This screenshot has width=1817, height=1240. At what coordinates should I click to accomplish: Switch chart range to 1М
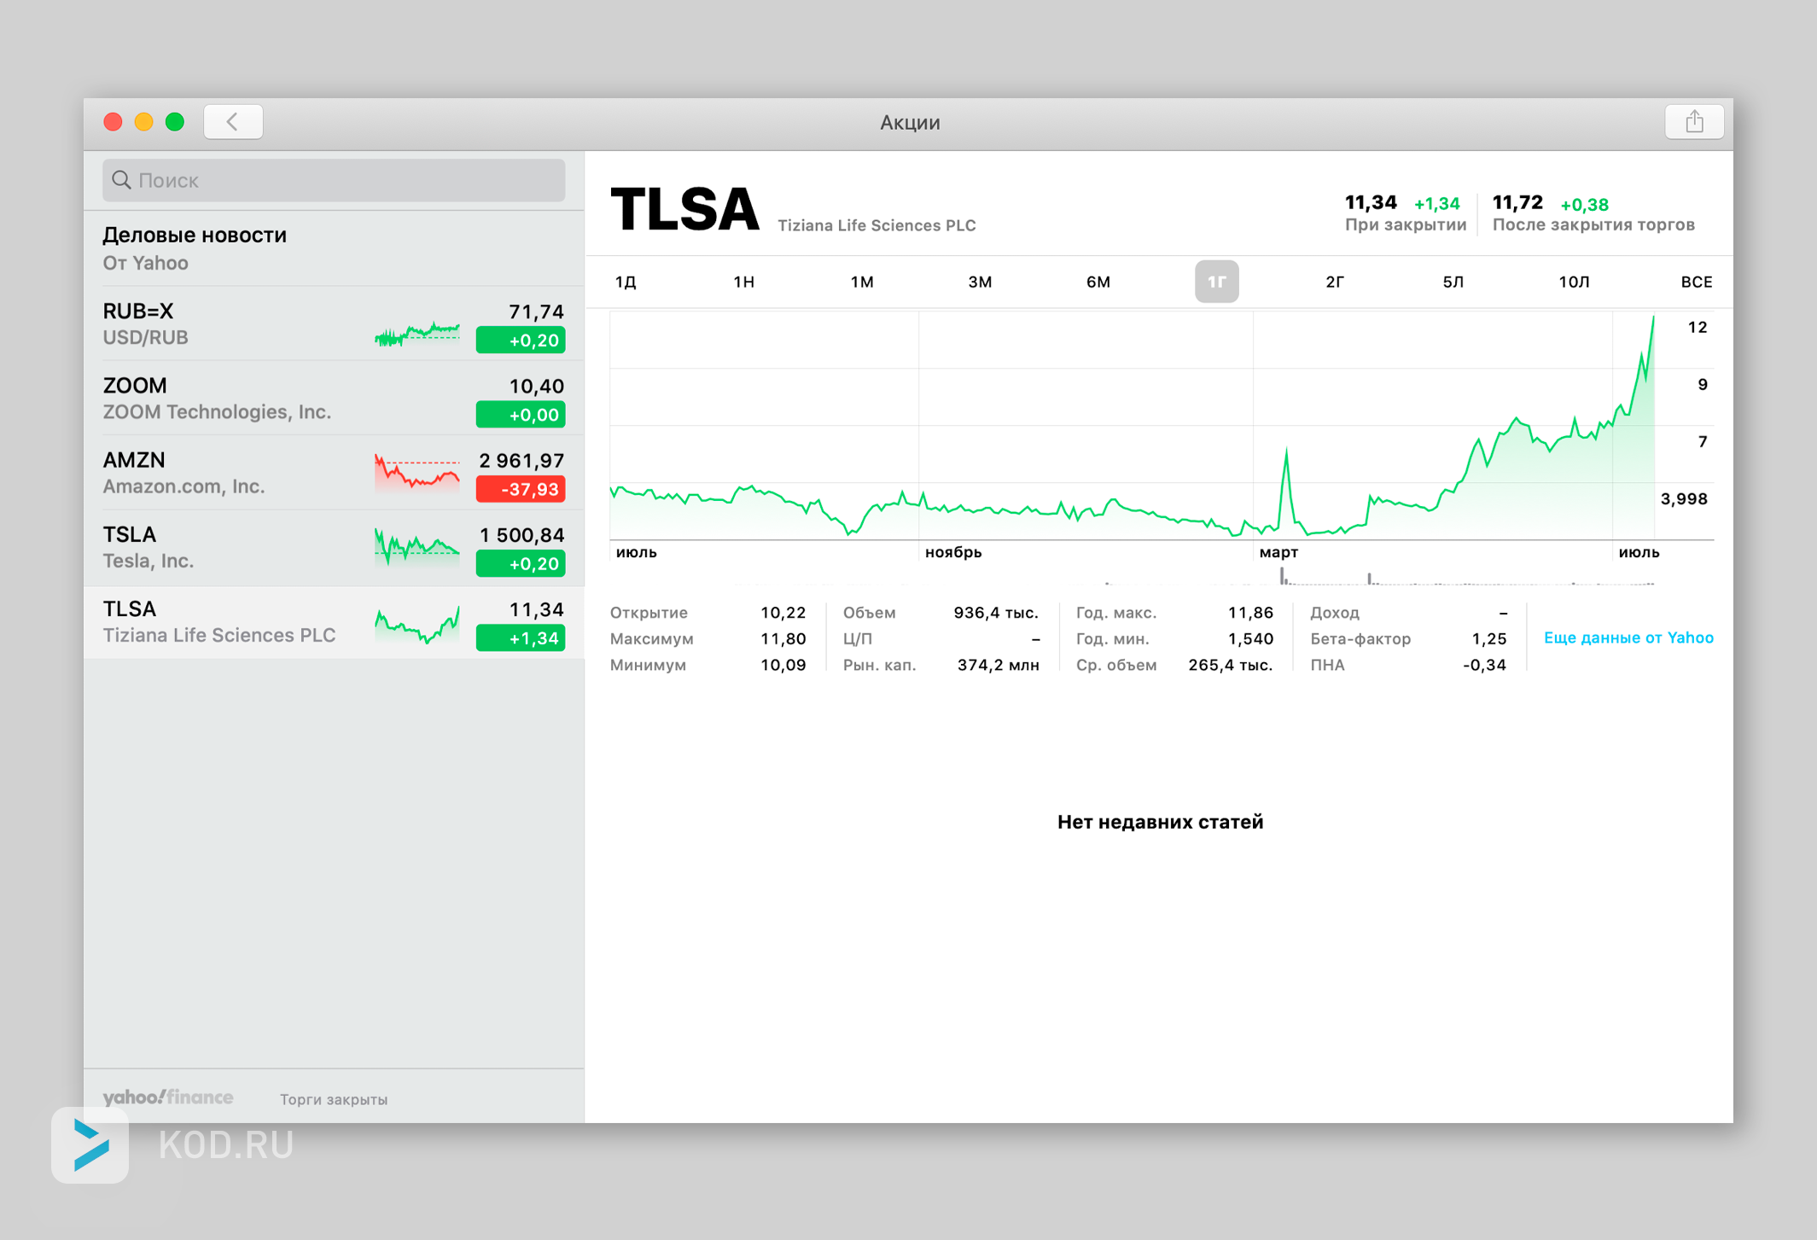click(x=862, y=282)
